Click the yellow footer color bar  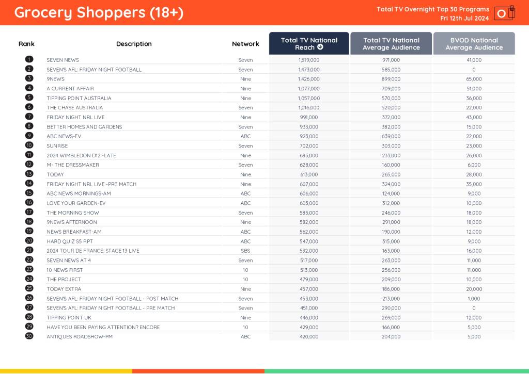point(66,371)
